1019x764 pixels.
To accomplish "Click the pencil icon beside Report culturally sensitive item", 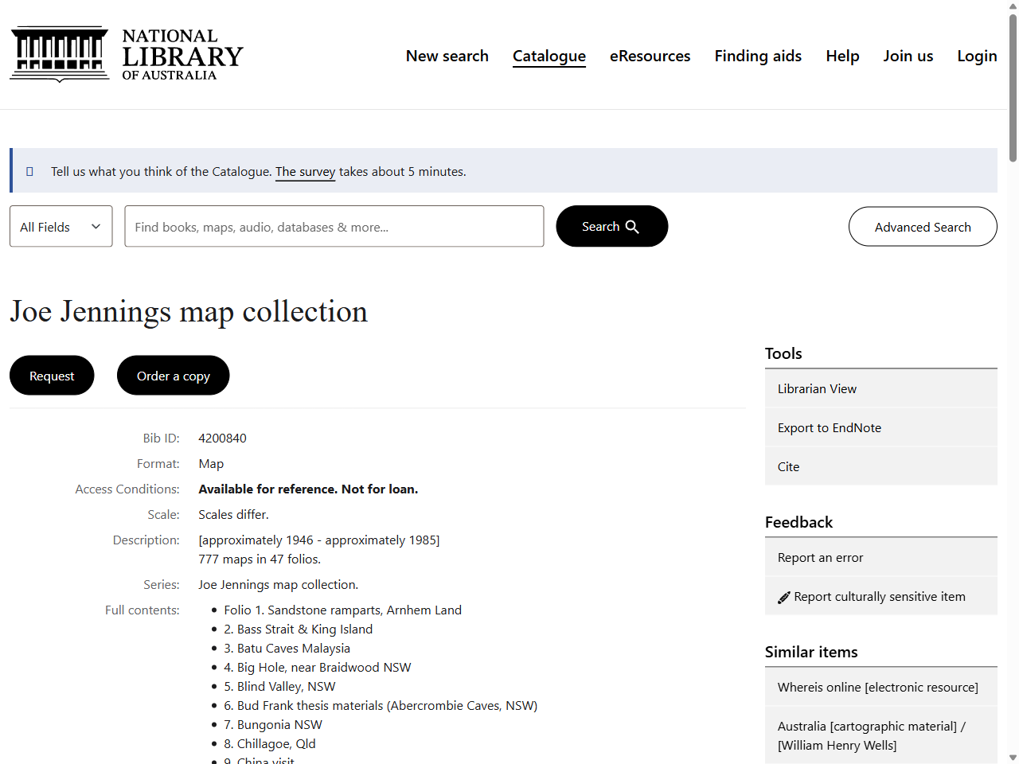I will click(x=783, y=596).
